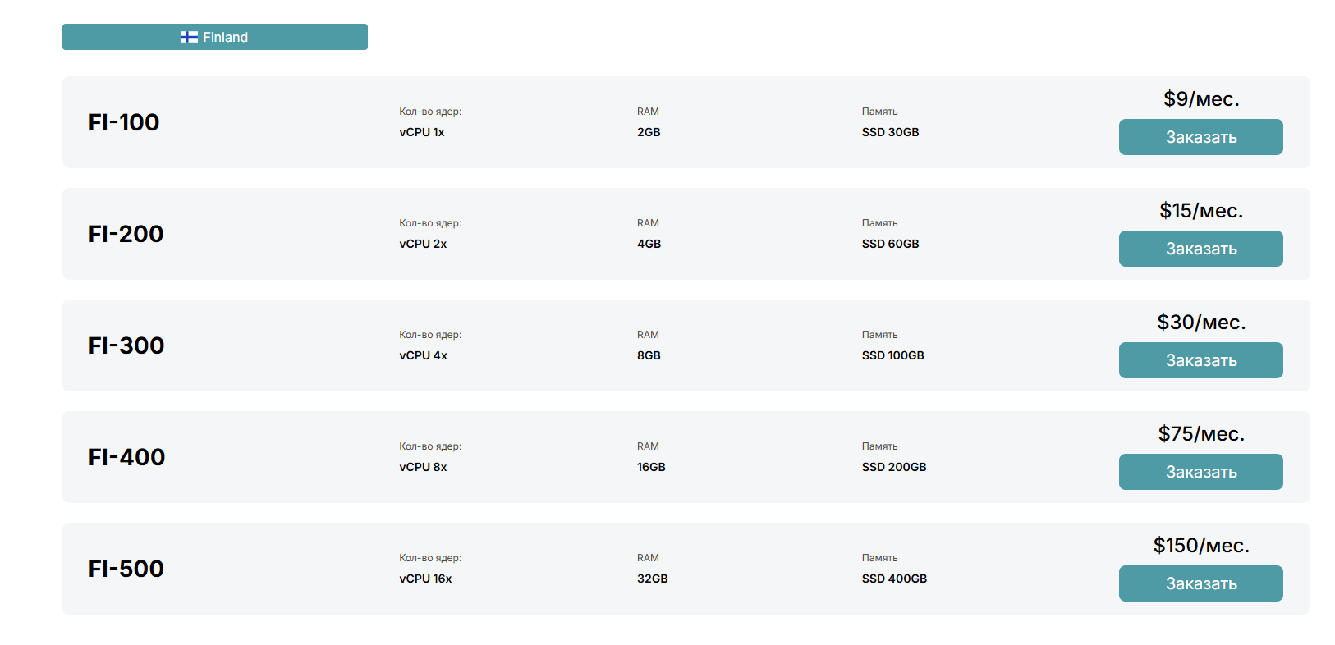Click the FI-300 plan heading

(126, 345)
